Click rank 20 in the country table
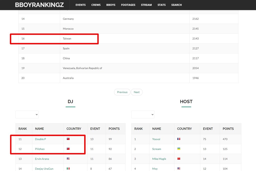This screenshot has width=256, height=171. [23, 78]
